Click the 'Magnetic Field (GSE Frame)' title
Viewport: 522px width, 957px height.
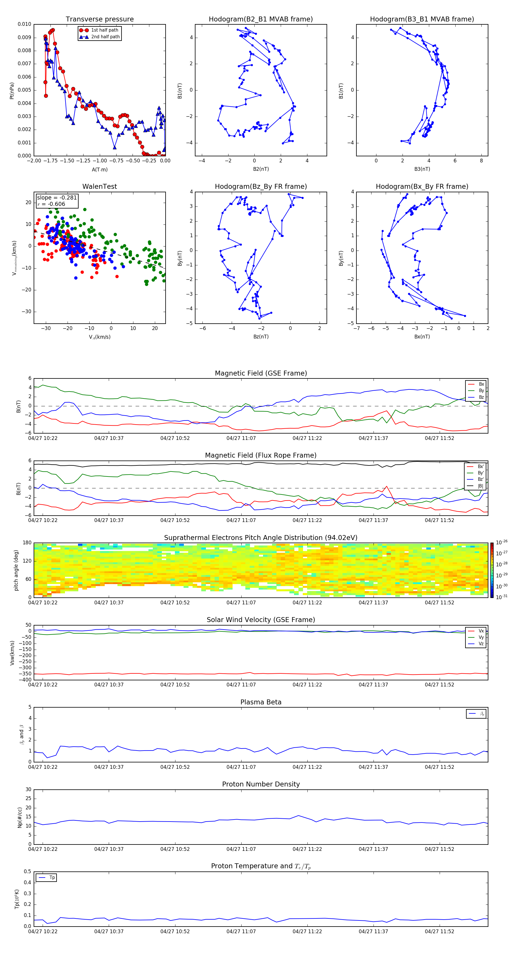(x=261, y=373)
